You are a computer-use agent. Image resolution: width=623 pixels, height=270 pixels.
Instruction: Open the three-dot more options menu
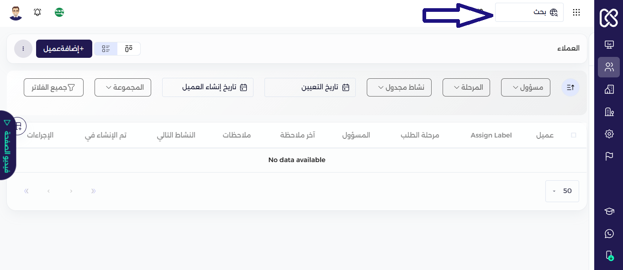[23, 49]
